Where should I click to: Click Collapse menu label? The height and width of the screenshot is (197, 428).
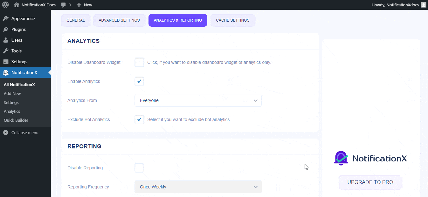tap(25, 132)
